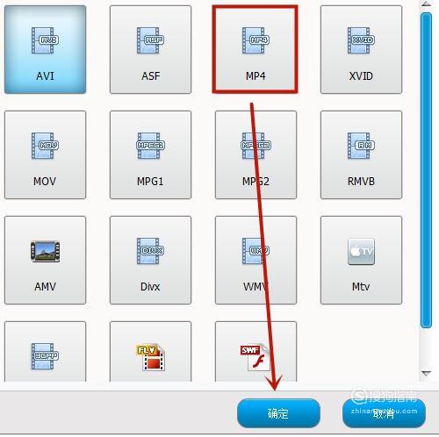
Task: Choose the FLV flash video format
Action: tap(150, 351)
